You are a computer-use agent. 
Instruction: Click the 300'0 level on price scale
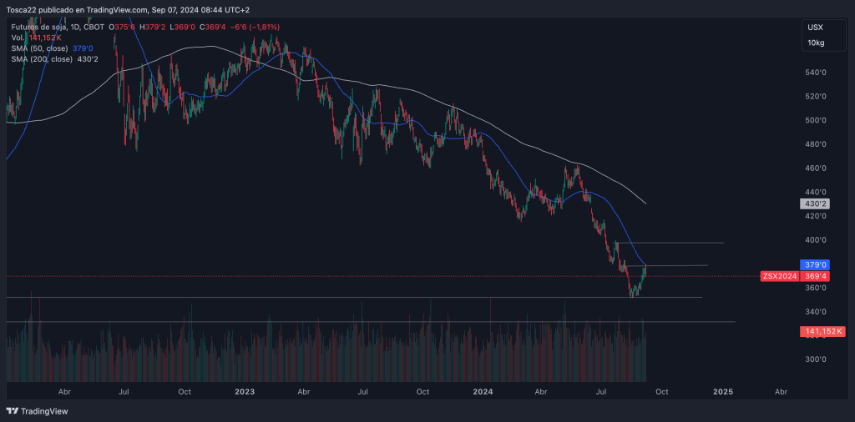click(x=815, y=360)
